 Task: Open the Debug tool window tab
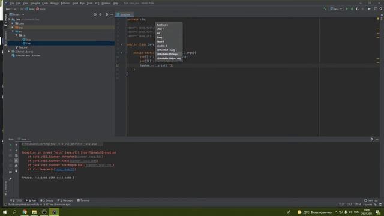(x=47, y=200)
